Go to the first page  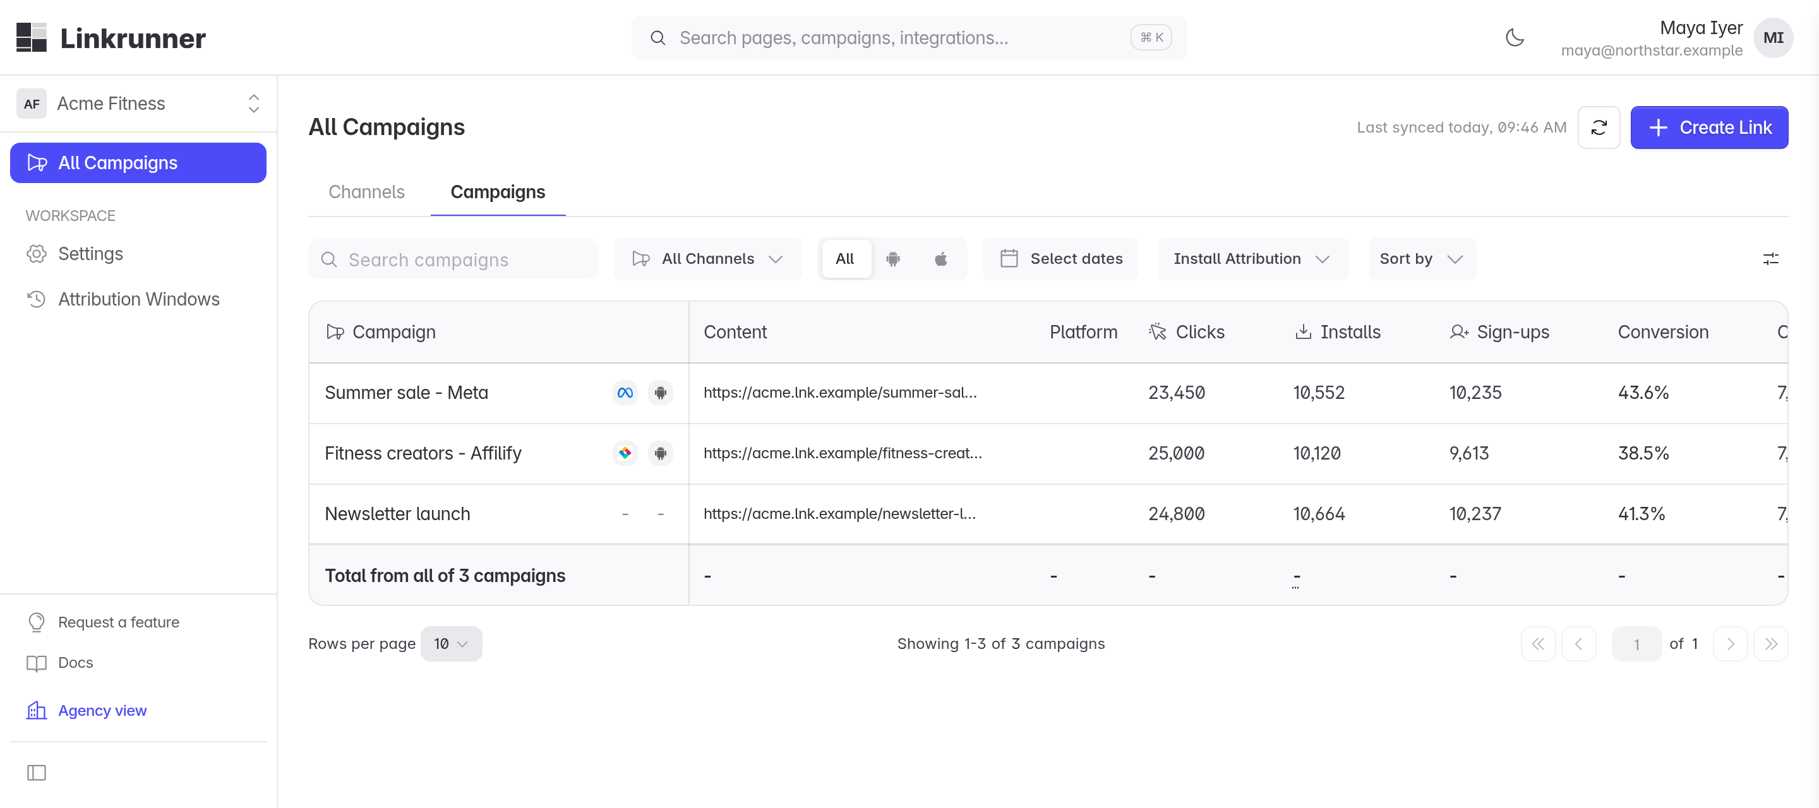(1538, 644)
